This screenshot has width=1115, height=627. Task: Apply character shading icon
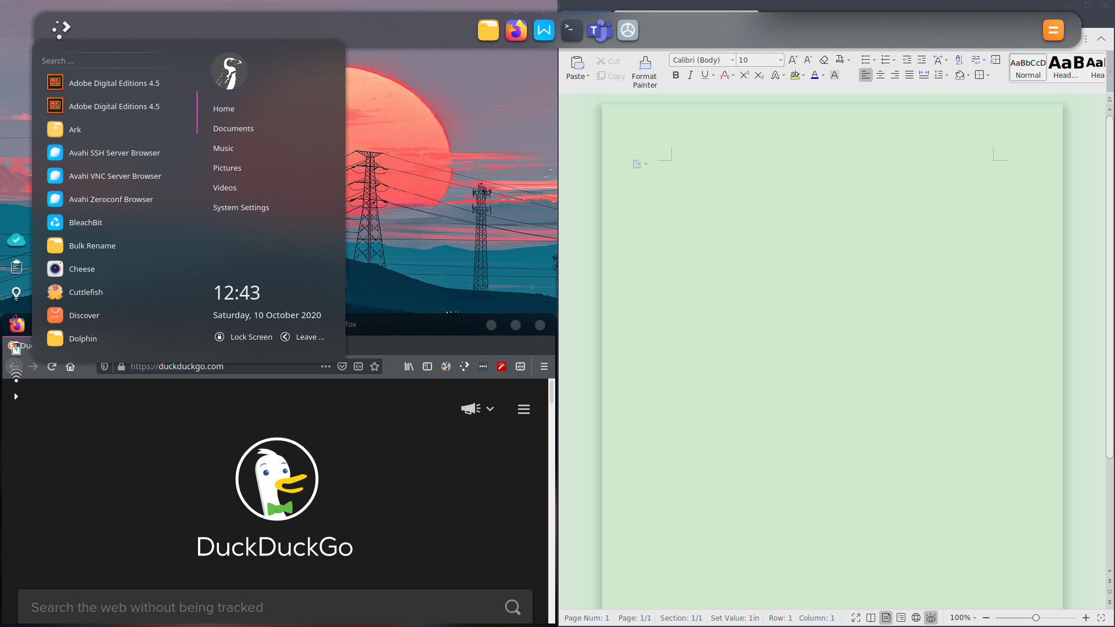[x=835, y=75]
